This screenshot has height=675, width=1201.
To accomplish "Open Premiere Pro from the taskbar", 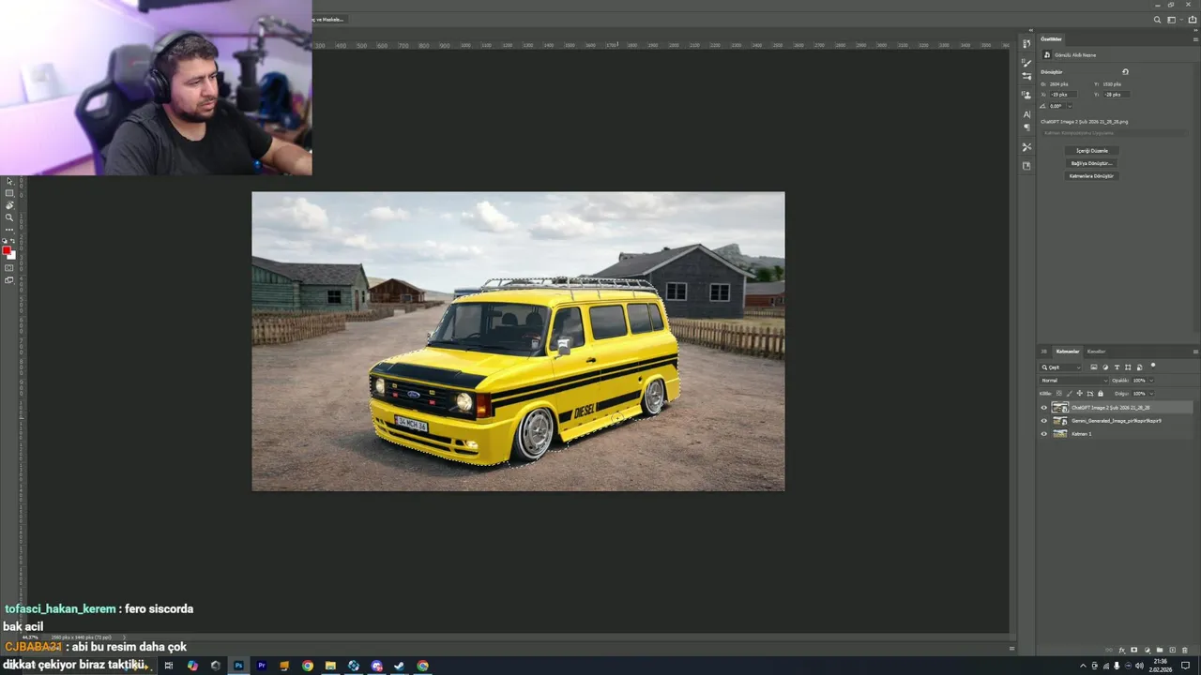I will pos(262,666).
